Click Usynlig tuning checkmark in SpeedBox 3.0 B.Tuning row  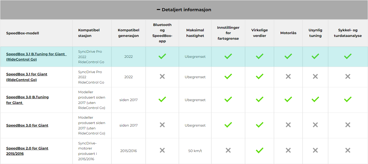pyautogui.click(x=315, y=99)
